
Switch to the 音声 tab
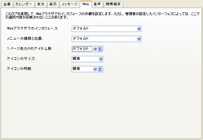pos(97,5)
